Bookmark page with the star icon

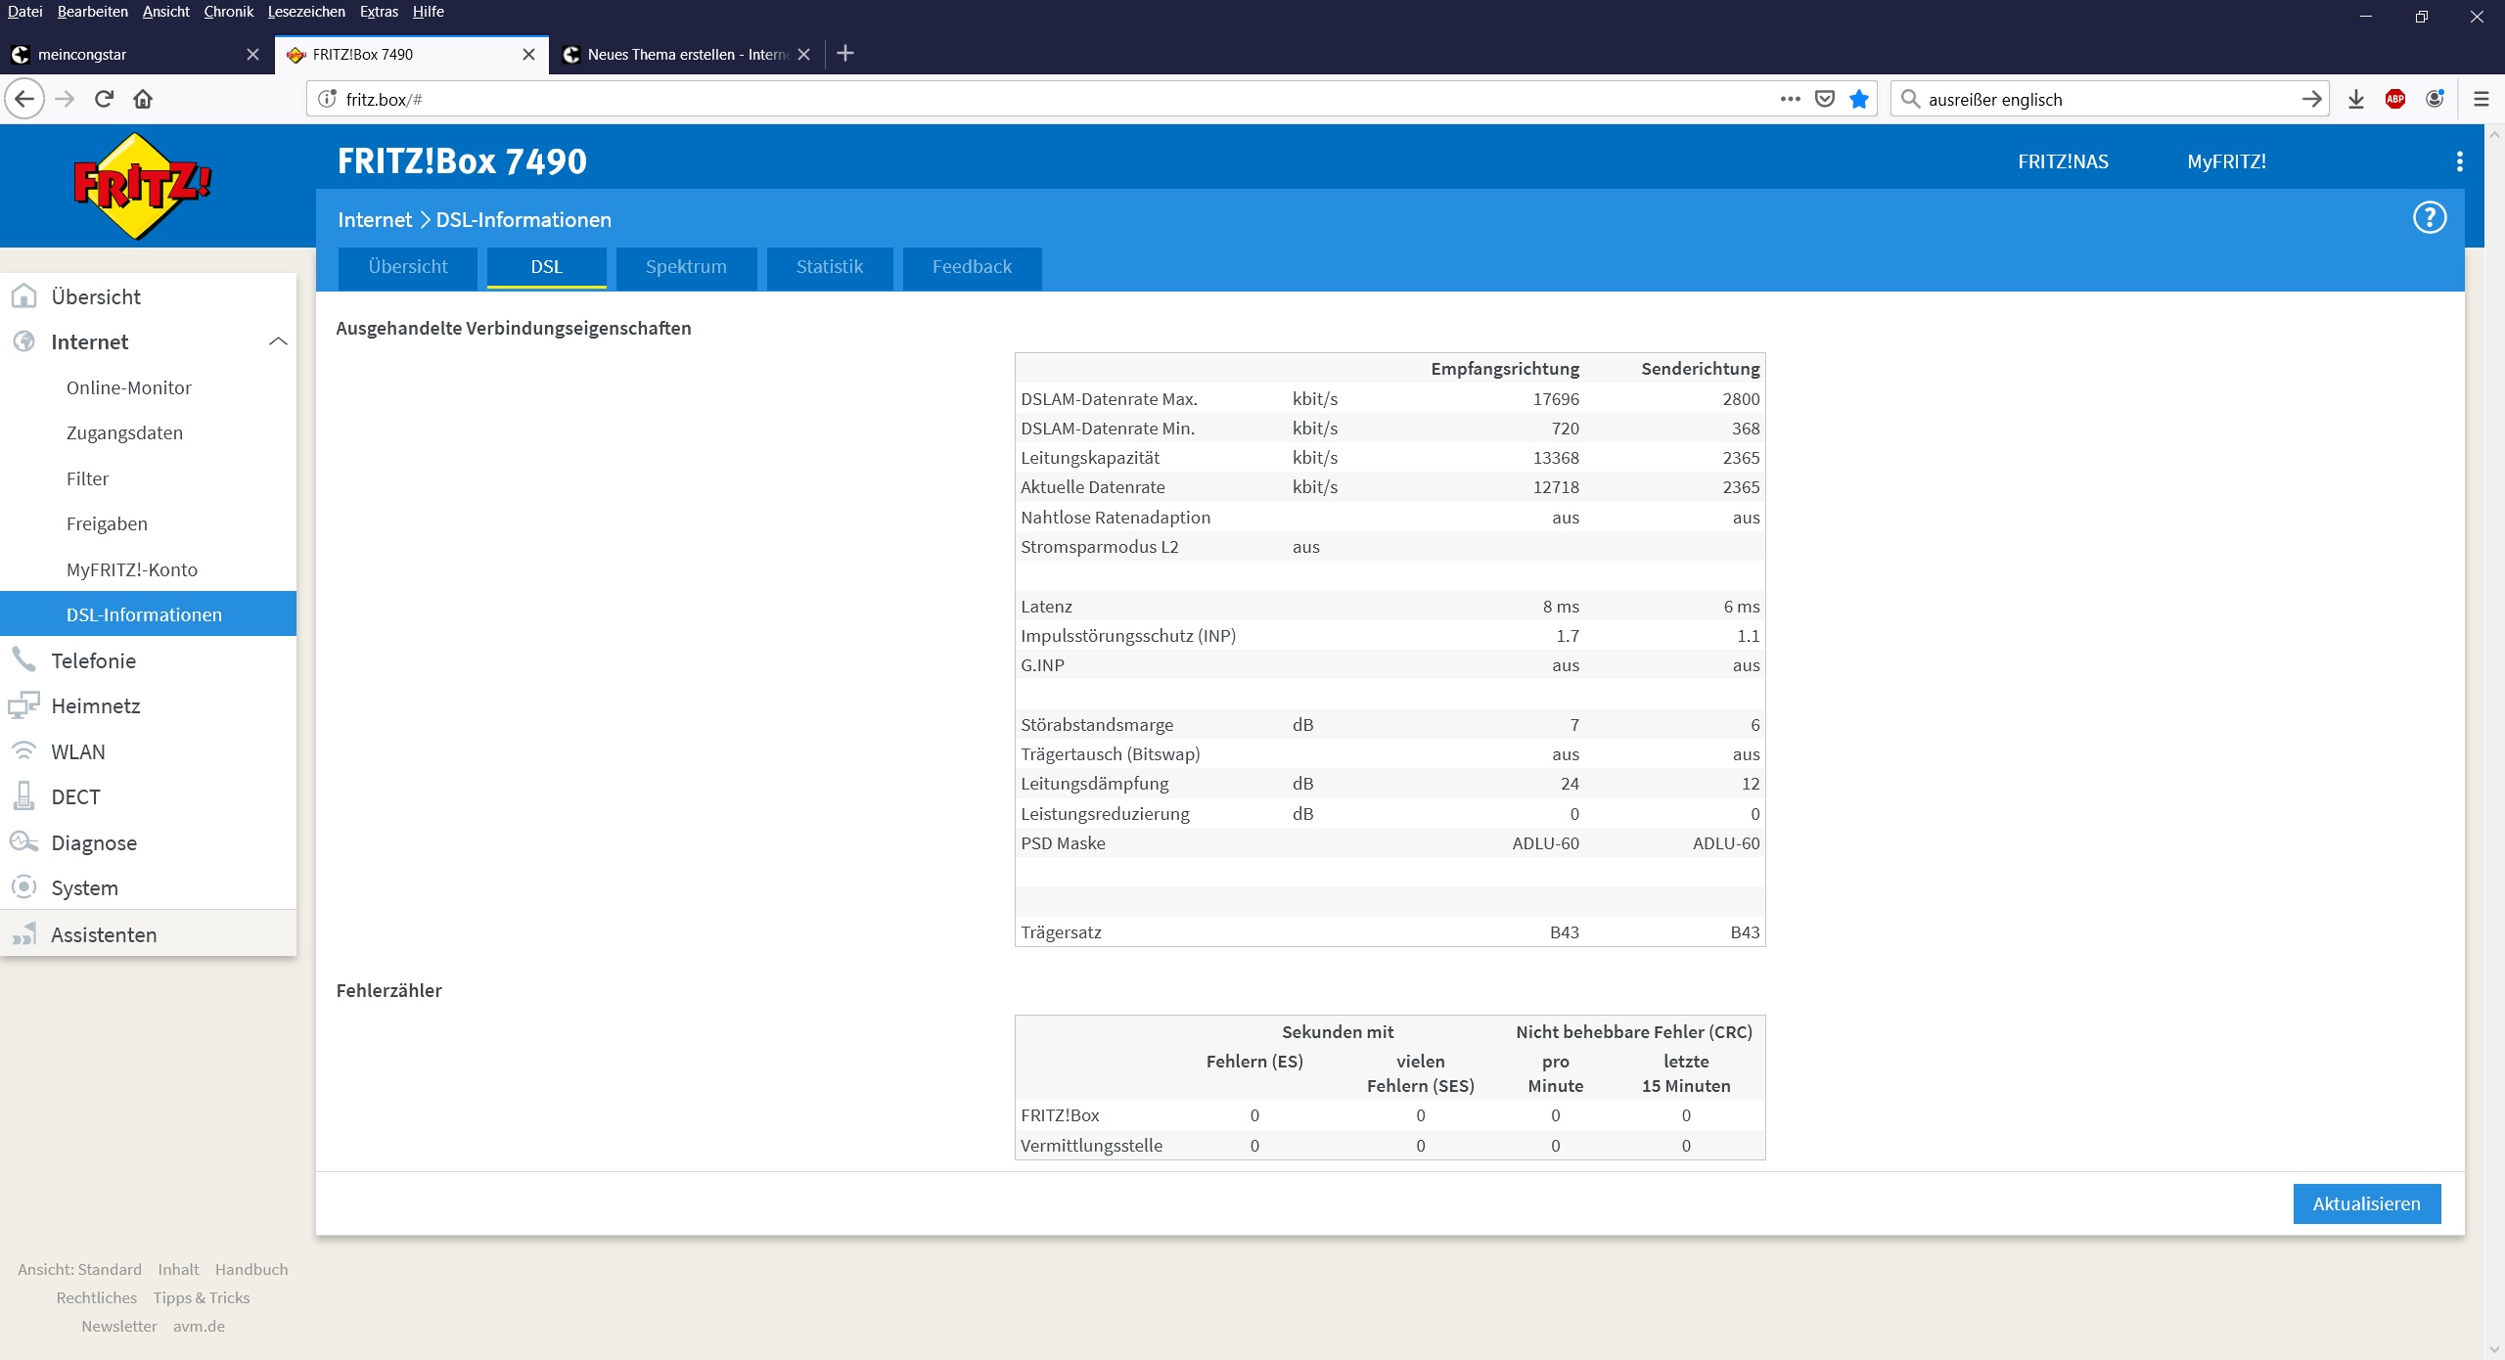(1859, 99)
